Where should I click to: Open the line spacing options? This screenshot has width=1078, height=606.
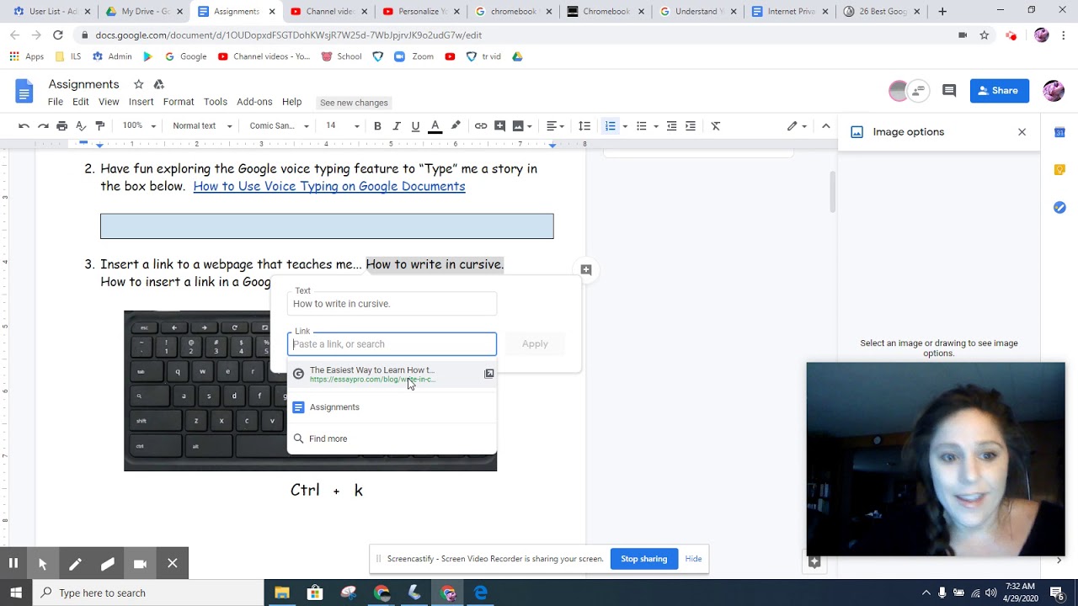[x=584, y=126]
